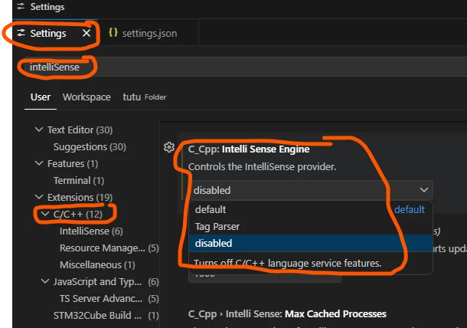Click 'Controls the IntelliSense provider.' description

click(x=262, y=167)
